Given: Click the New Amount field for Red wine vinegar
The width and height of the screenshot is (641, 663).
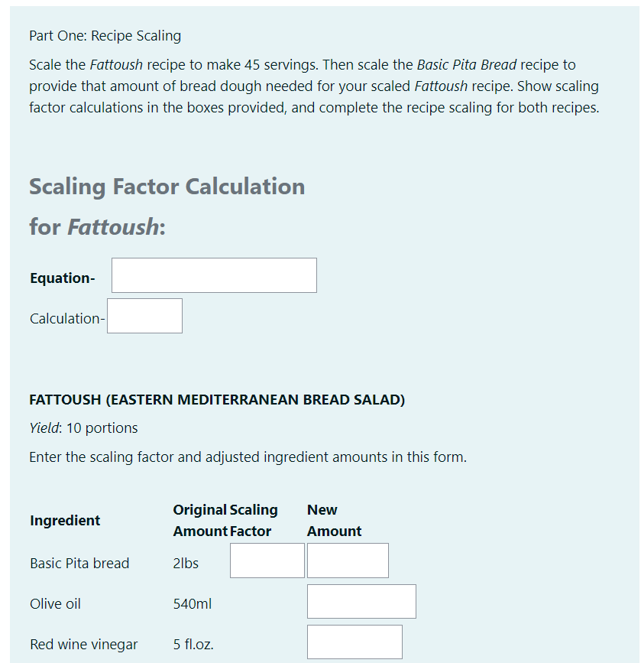Looking at the screenshot, I should pos(354,641).
